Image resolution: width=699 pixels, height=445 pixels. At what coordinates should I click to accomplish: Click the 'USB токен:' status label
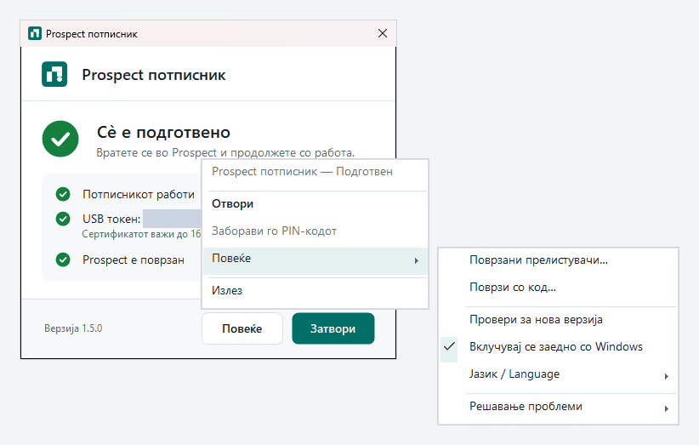(111, 219)
